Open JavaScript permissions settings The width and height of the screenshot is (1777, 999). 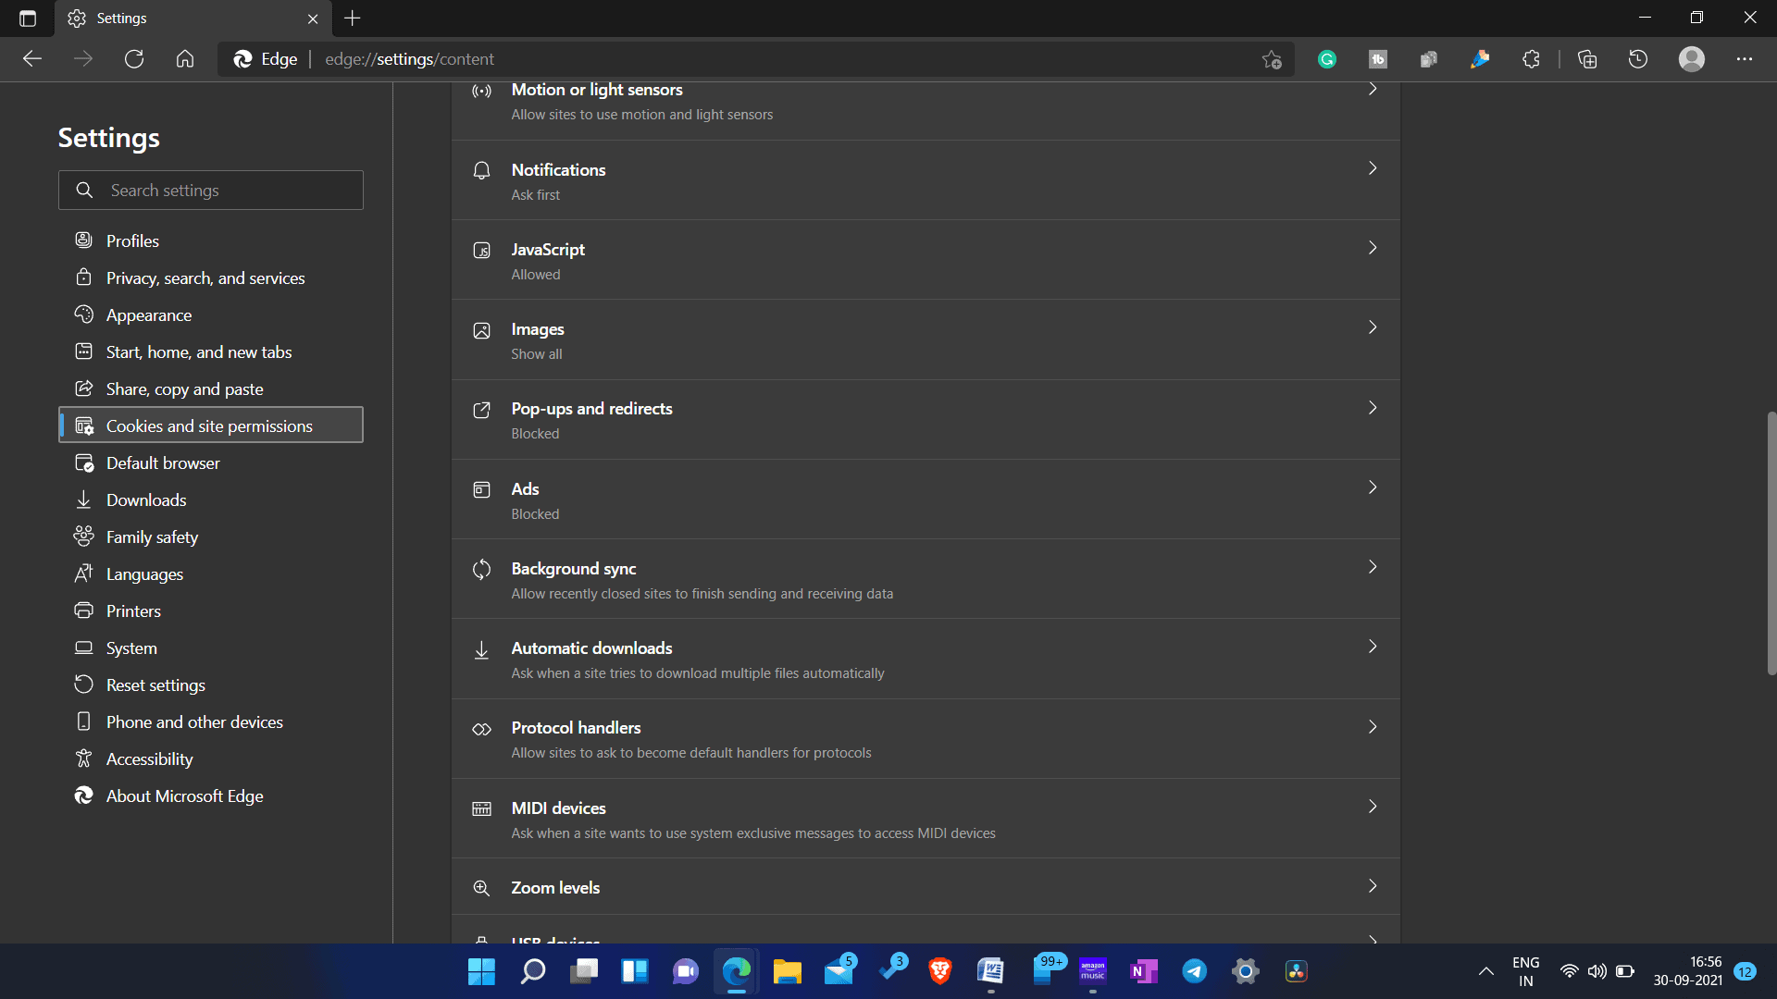click(x=926, y=260)
